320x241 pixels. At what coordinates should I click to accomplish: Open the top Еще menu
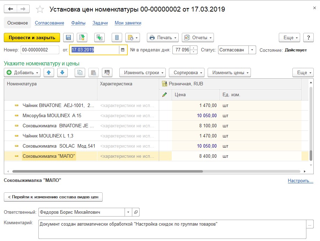(x=289, y=38)
